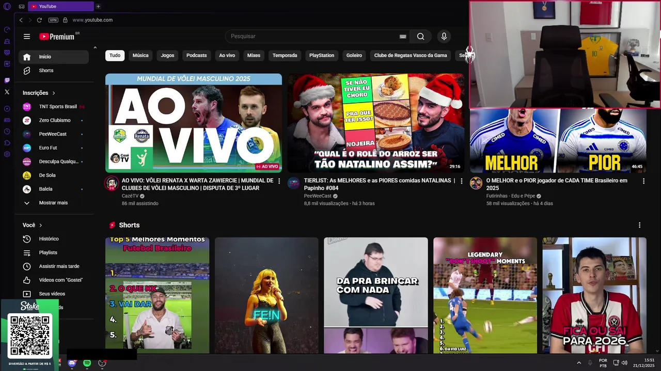Click the VPN badge in address bar
The image size is (661, 371).
tap(53, 20)
